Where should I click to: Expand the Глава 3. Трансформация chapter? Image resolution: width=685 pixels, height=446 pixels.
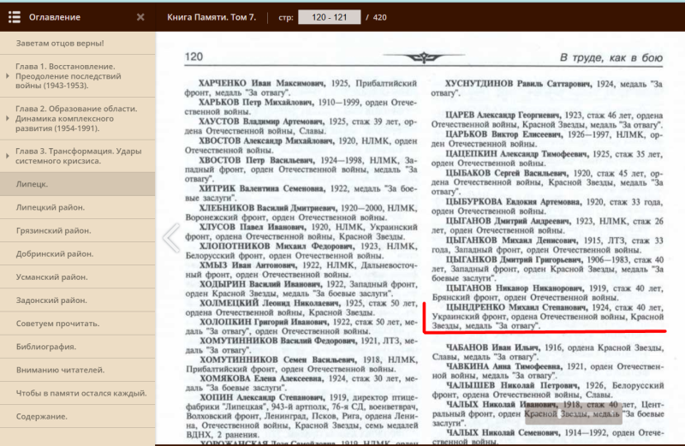8,156
